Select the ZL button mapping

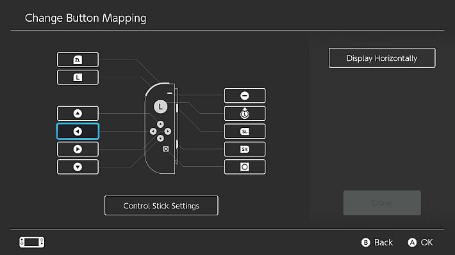pos(78,59)
